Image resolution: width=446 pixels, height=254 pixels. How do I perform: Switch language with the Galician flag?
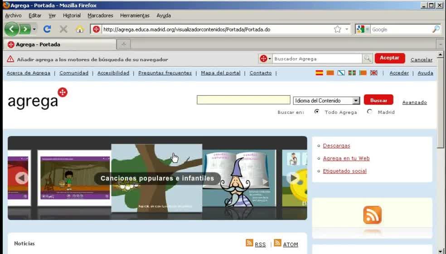pos(341,73)
